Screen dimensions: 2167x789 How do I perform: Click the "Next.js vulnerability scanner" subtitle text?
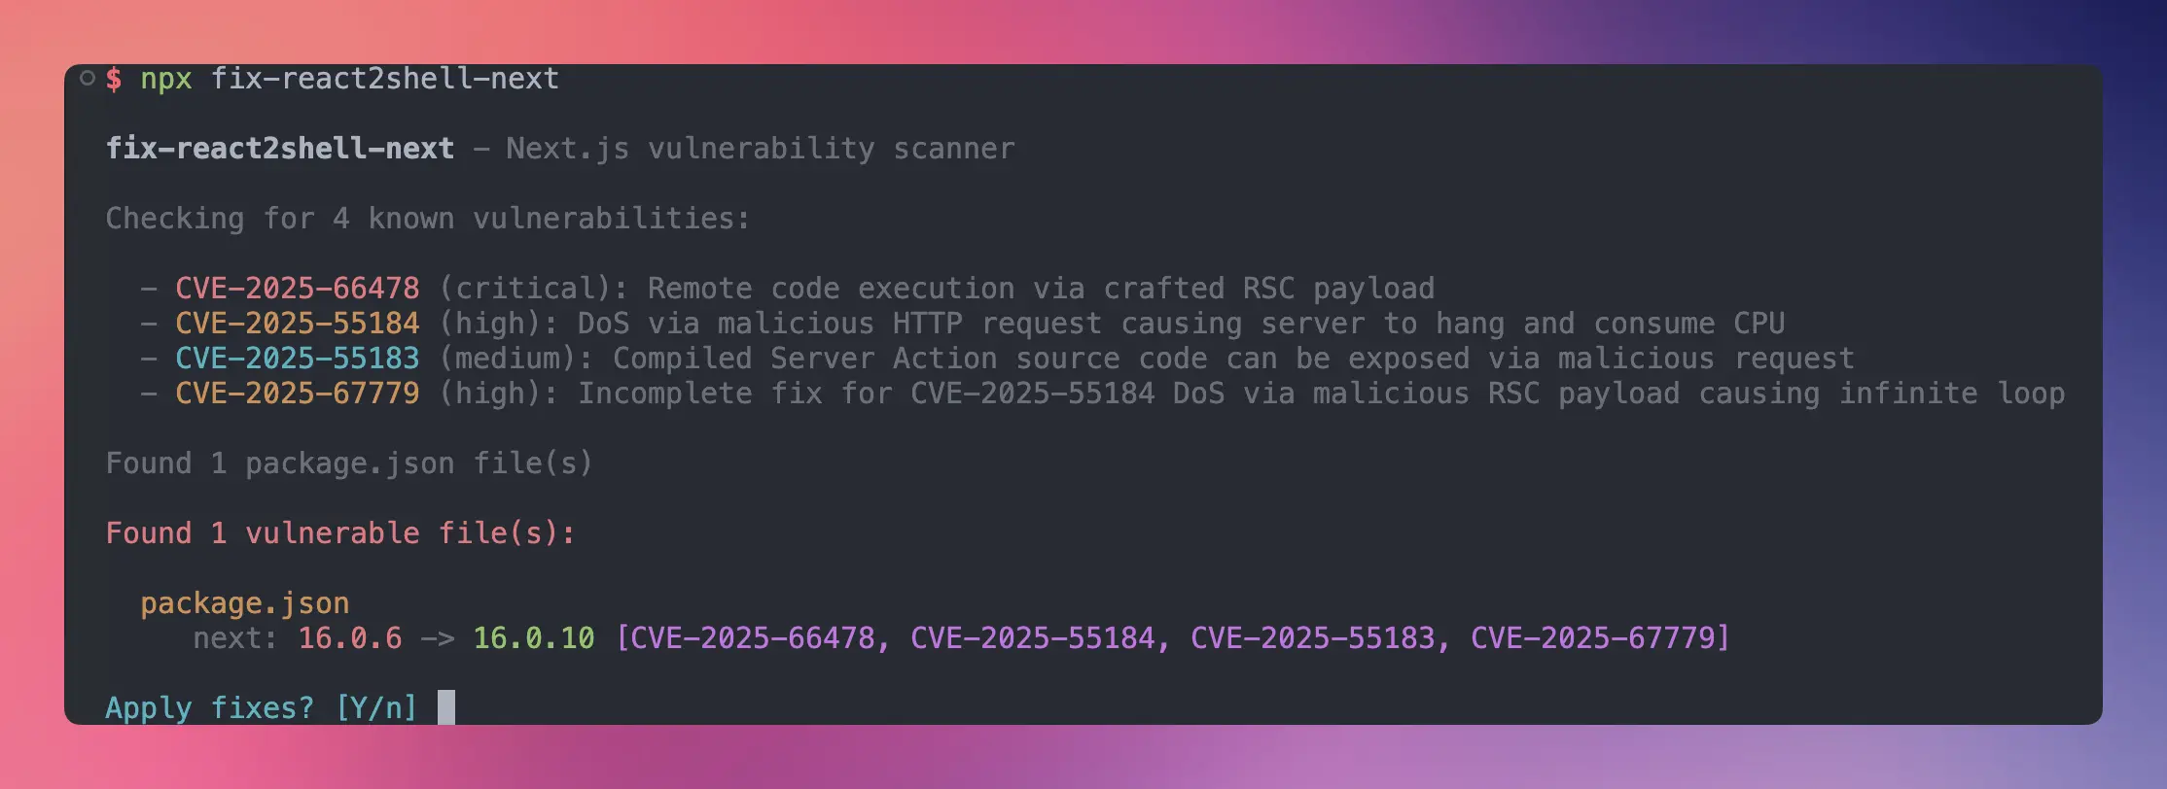[760, 149]
